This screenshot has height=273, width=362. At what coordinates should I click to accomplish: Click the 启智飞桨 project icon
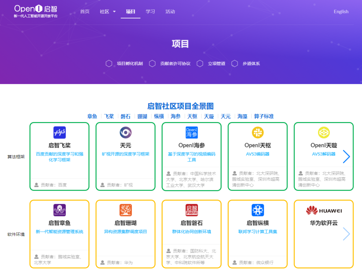59,132
